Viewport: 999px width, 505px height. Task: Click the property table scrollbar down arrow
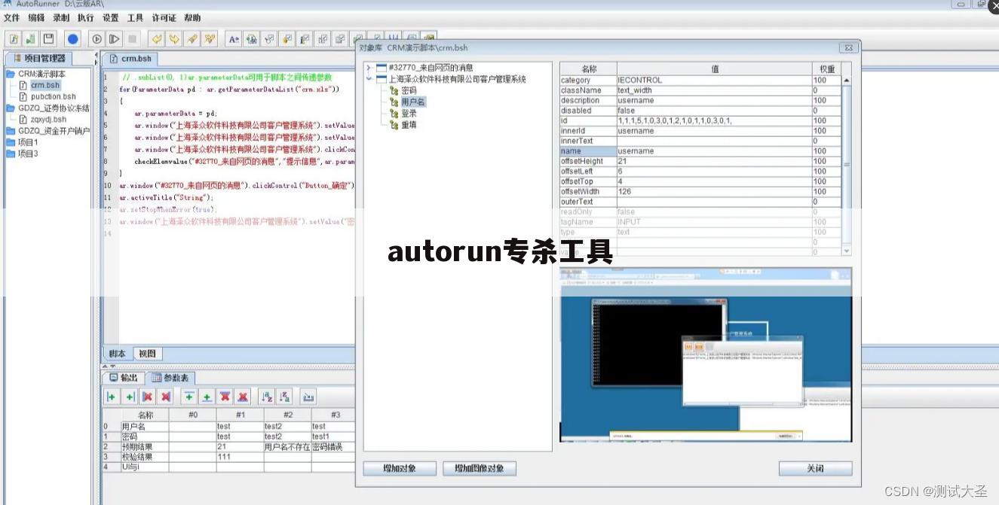847,251
